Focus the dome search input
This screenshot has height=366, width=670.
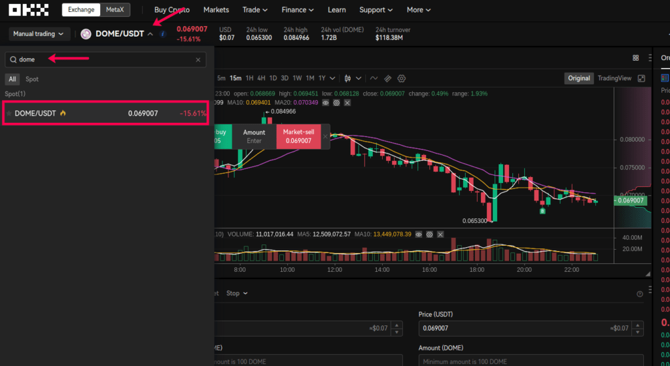point(105,59)
